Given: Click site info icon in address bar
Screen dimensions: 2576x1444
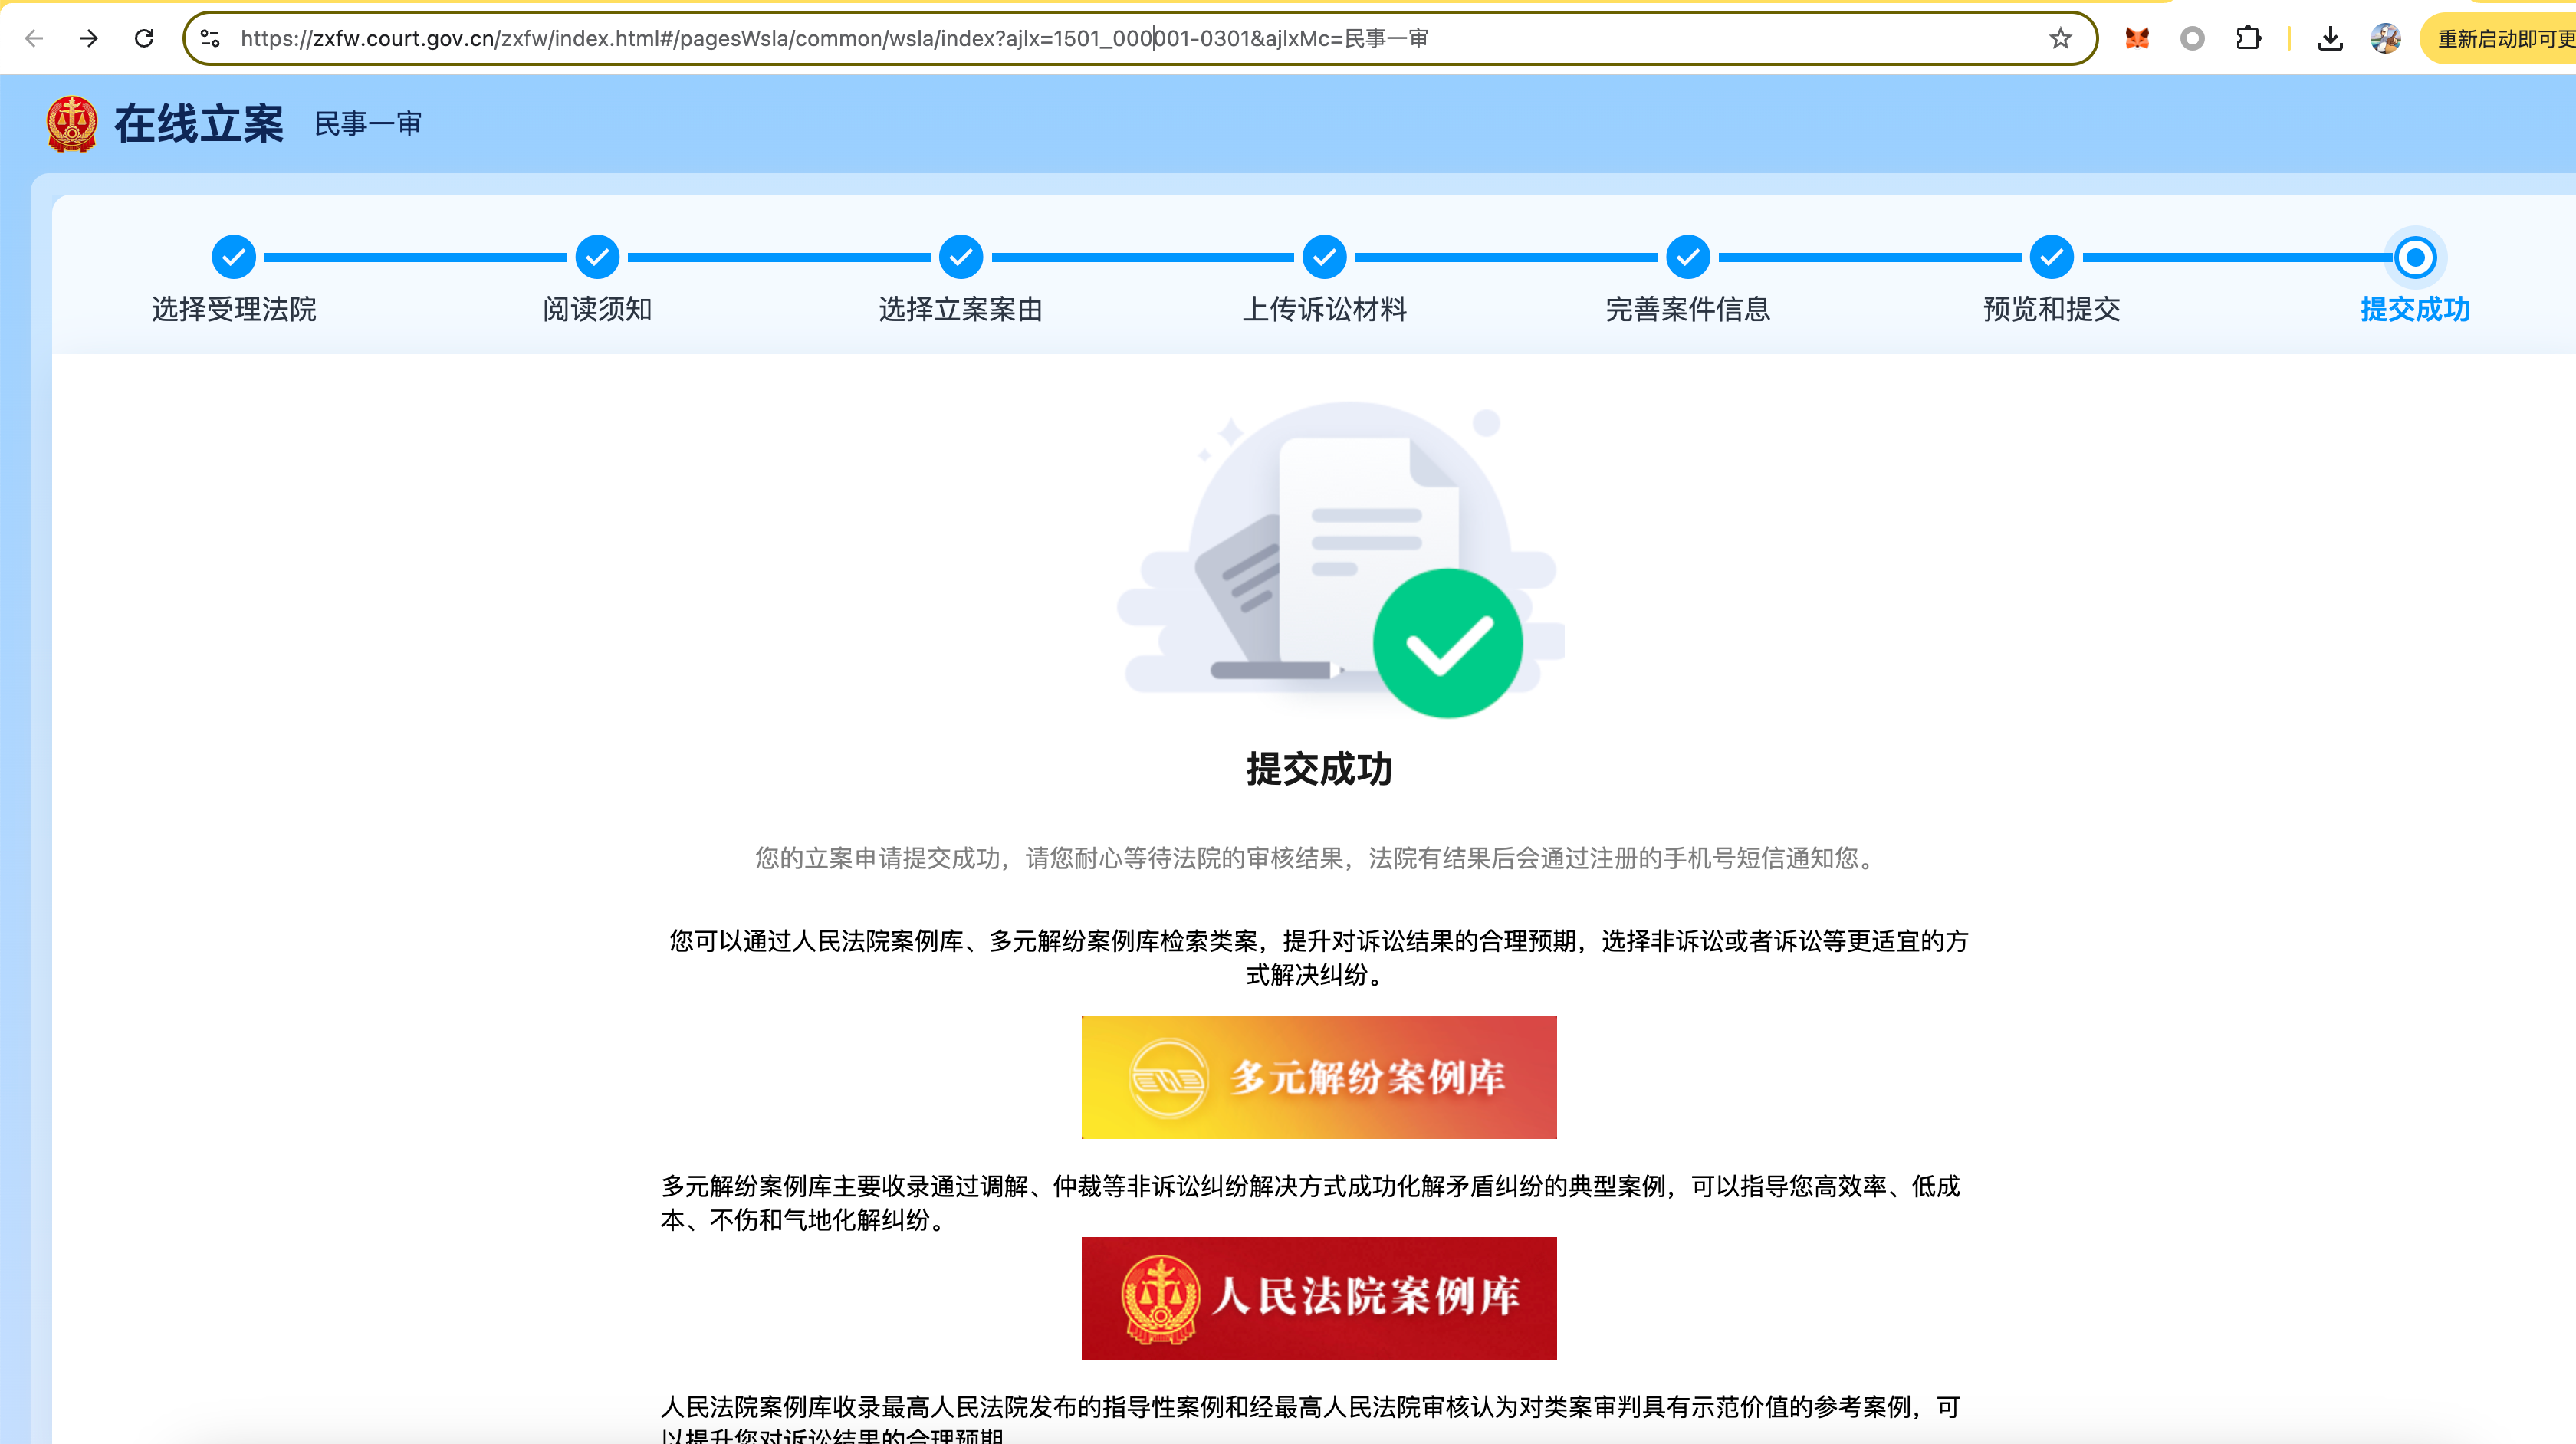Looking at the screenshot, I should click(x=210, y=38).
